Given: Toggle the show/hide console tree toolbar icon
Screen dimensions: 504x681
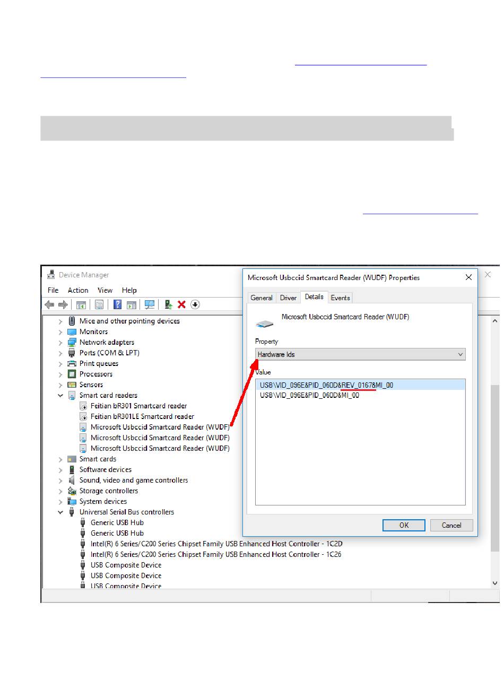Looking at the screenshot, I should (81, 304).
